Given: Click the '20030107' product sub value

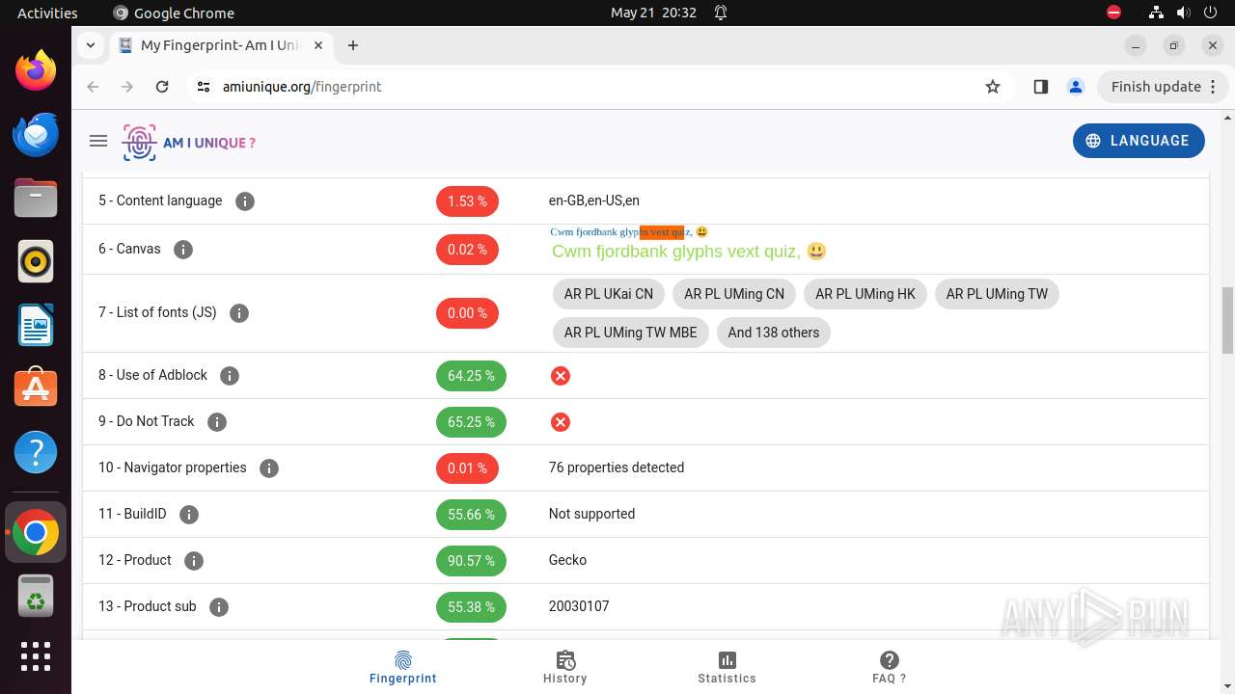Looking at the screenshot, I should (x=579, y=606).
